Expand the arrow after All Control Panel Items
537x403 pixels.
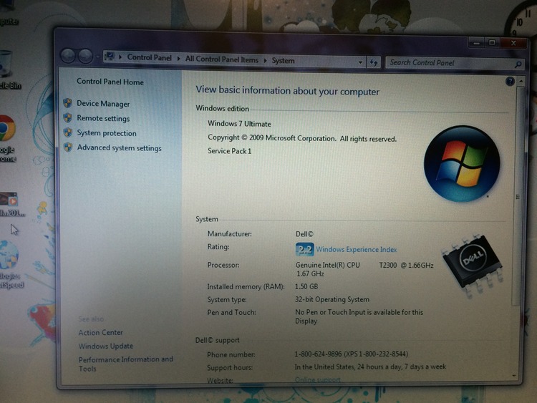[x=265, y=60]
